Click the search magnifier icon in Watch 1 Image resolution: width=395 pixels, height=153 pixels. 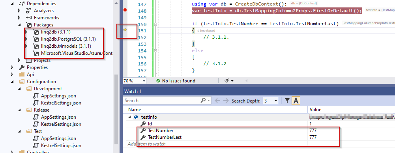coord(203,101)
